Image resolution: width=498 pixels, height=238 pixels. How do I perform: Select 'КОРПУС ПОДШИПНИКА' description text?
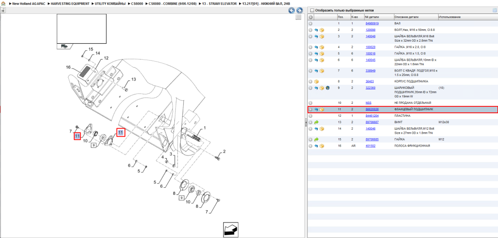(x=411, y=81)
